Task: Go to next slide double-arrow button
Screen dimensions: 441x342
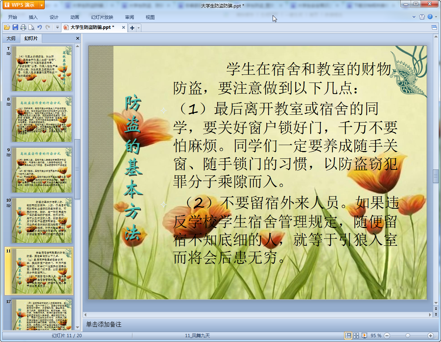Action: (436, 314)
